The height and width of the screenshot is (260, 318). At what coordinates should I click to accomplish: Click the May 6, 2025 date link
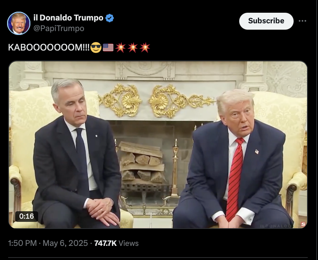coord(65,243)
